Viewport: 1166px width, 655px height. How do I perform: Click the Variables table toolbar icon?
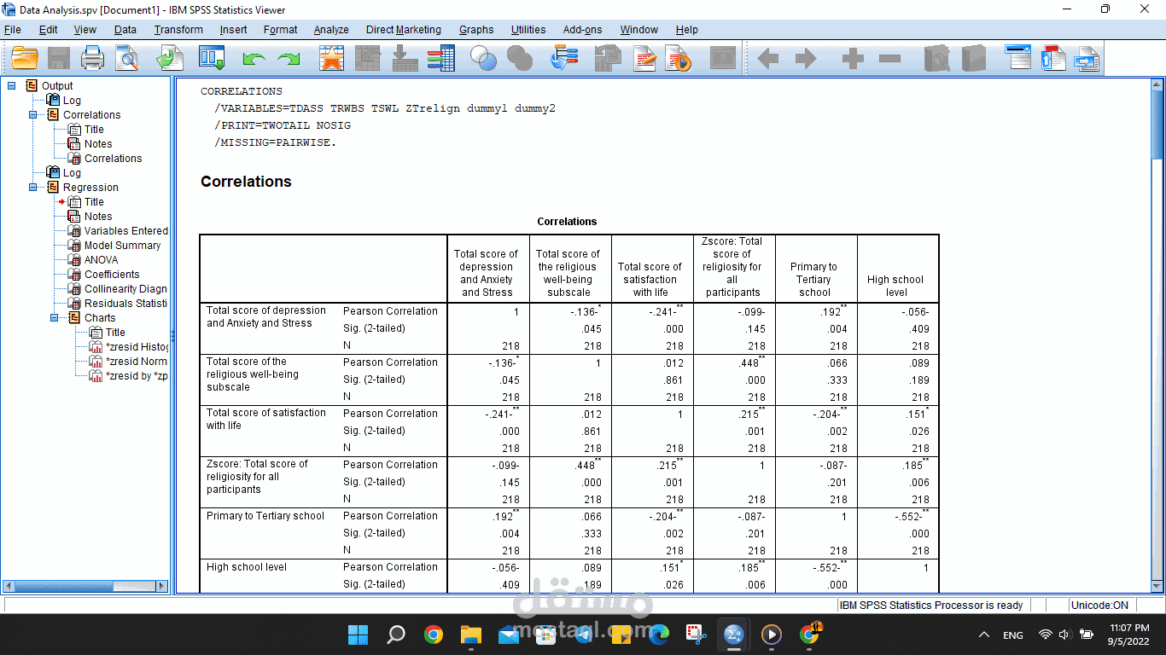(440, 58)
